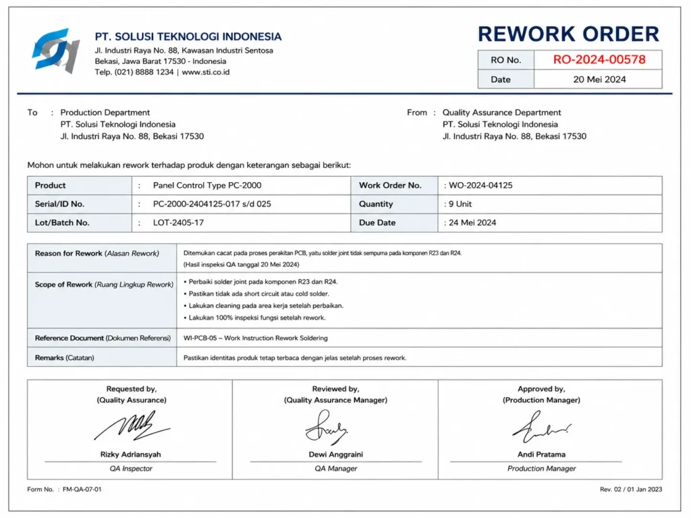
Task: Click the quantity value 9 Unit
Action: (x=460, y=204)
